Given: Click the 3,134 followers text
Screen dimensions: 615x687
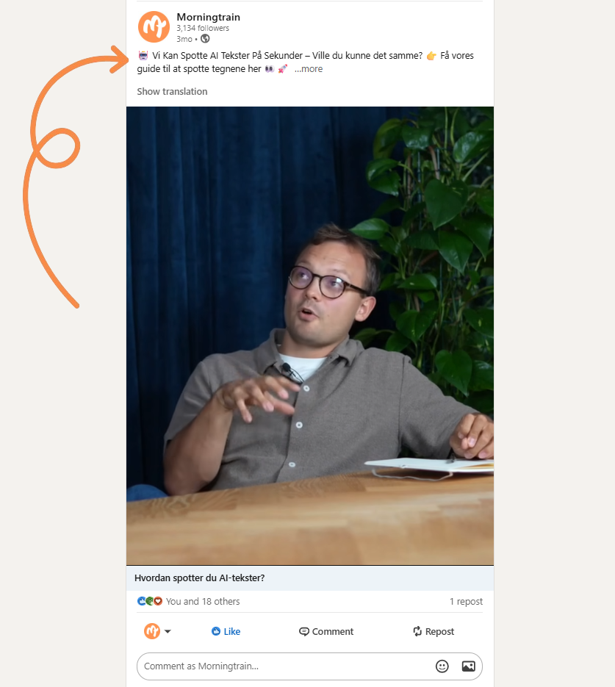Looking at the screenshot, I should click(x=203, y=28).
